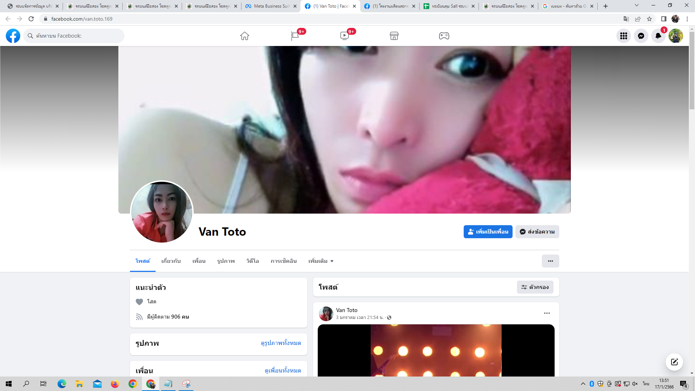695x391 pixels.
Task: Open the ตัวกรอง post filters button
Action: (x=535, y=287)
